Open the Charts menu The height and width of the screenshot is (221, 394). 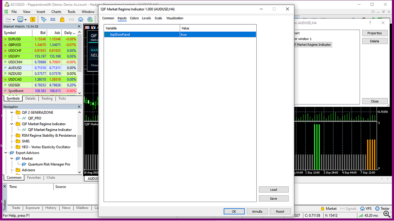[x=56, y=12]
